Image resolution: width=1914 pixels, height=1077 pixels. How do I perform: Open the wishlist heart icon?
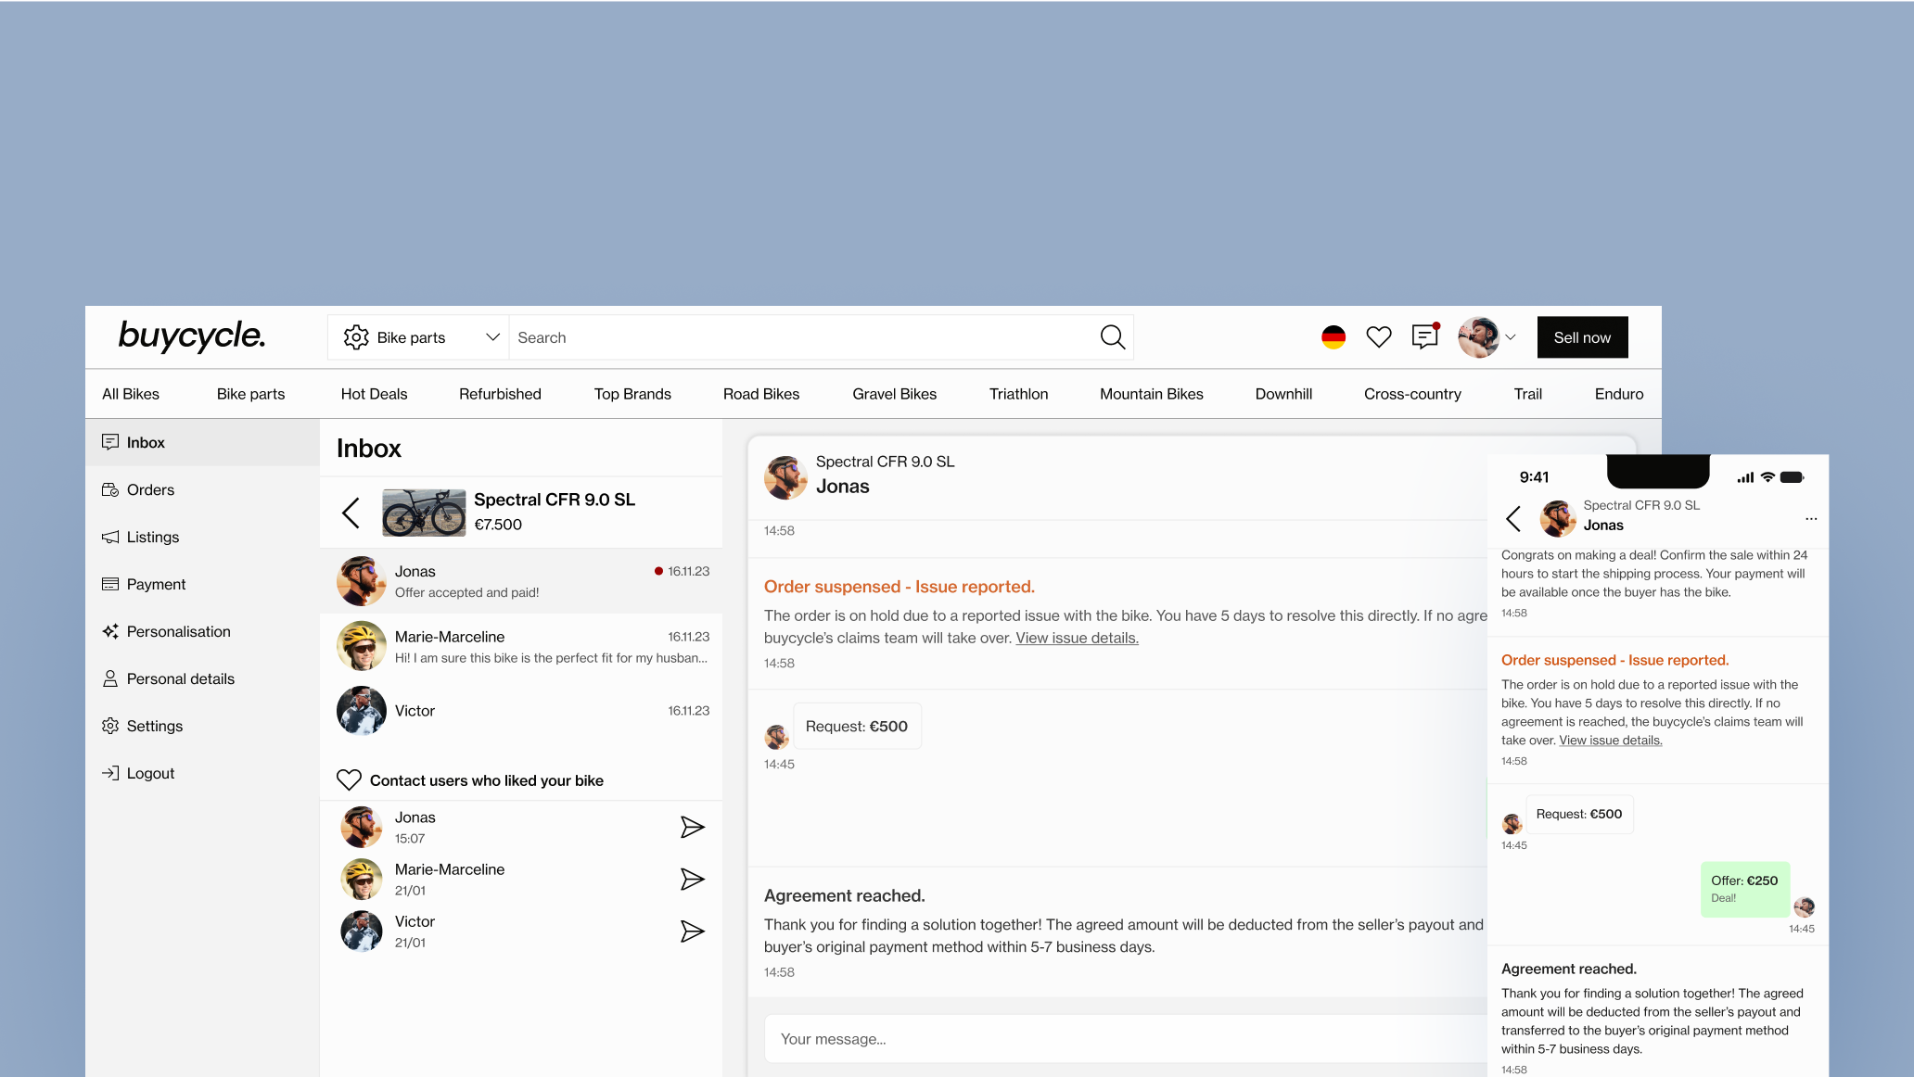(x=1378, y=337)
